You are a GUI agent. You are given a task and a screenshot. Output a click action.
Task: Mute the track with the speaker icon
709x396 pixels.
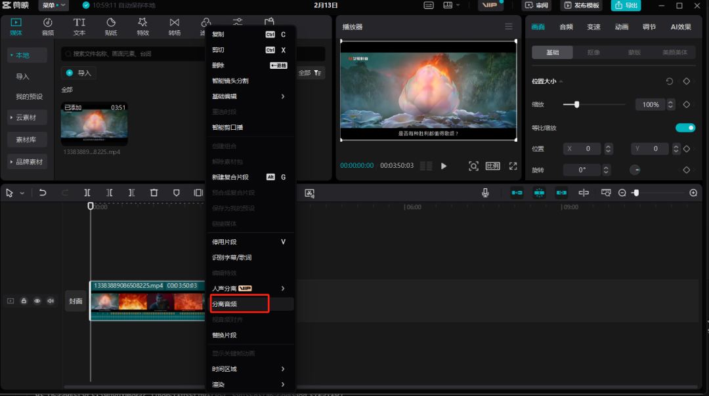tap(50, 301)
